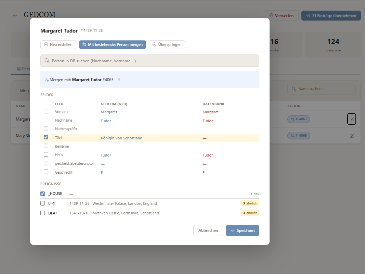This screenshot has height=274, width=365.
Task: Tick the Haus checkbox
Action: pyautogui.click(x=46, y=154)
